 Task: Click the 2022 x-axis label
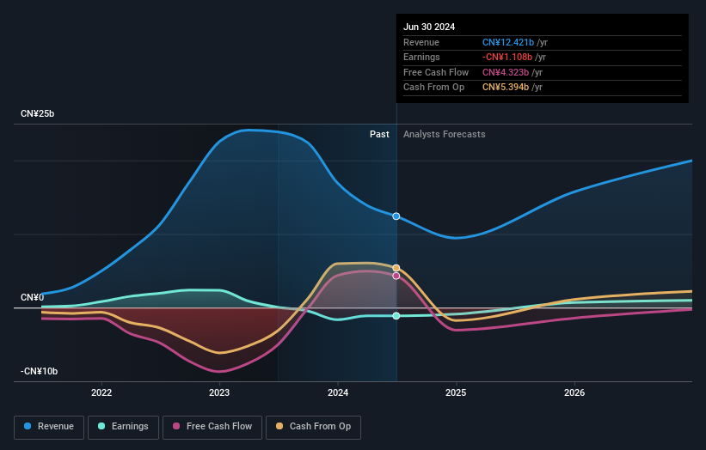pyautogui.click(x=101, y=392)
